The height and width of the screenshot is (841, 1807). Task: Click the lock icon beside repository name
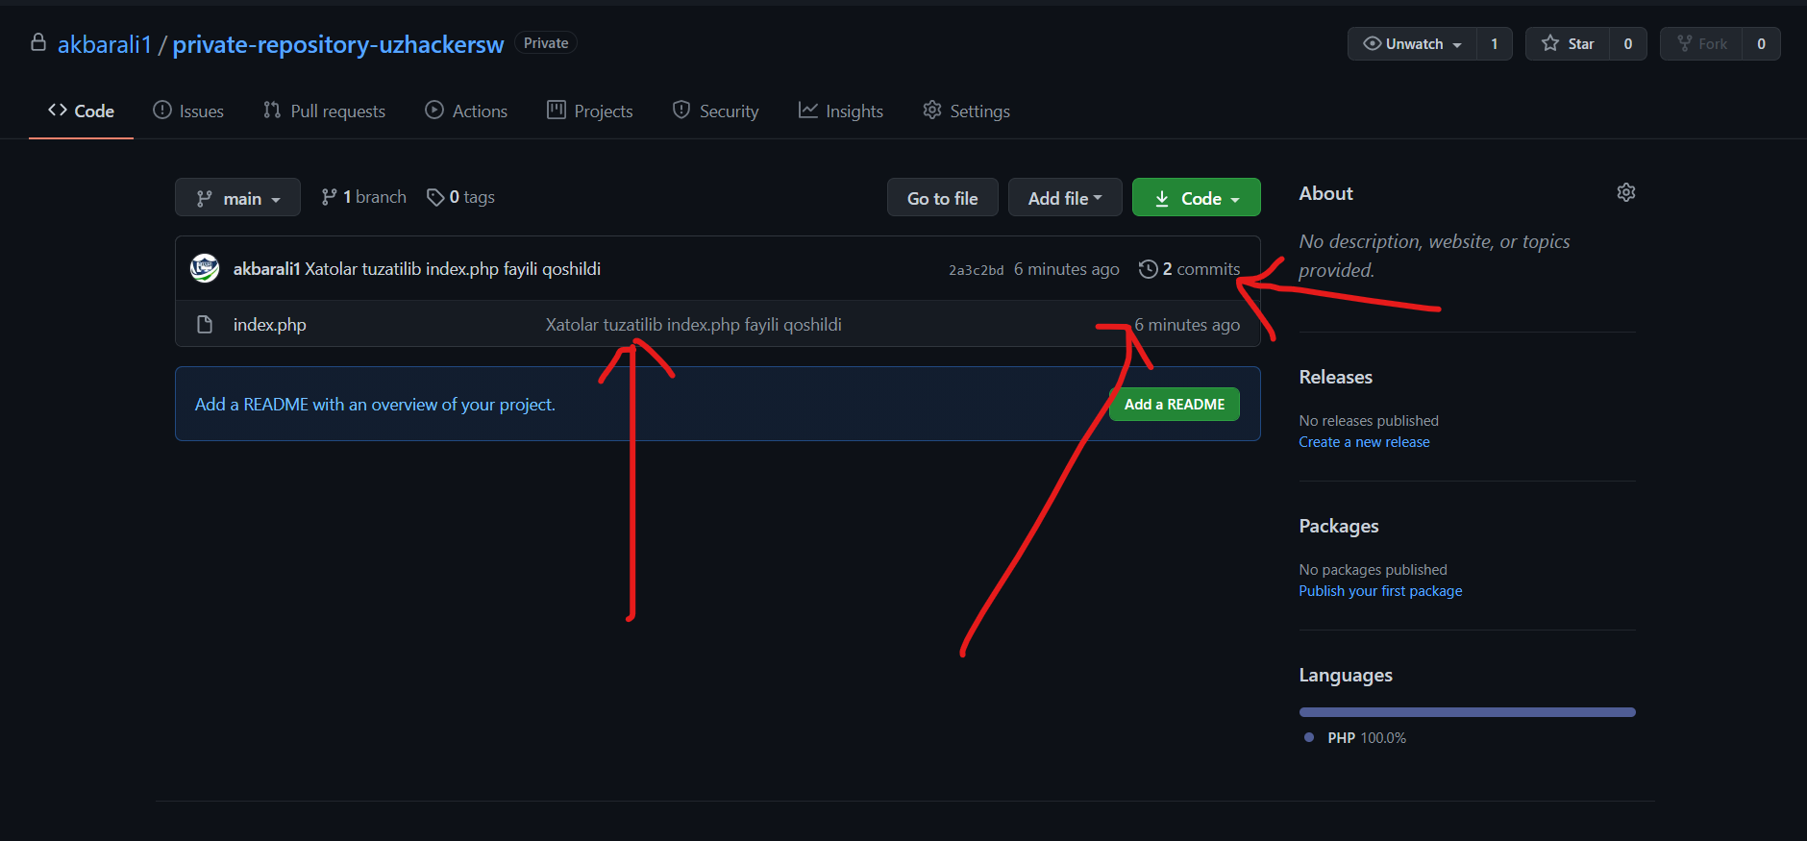38,42
